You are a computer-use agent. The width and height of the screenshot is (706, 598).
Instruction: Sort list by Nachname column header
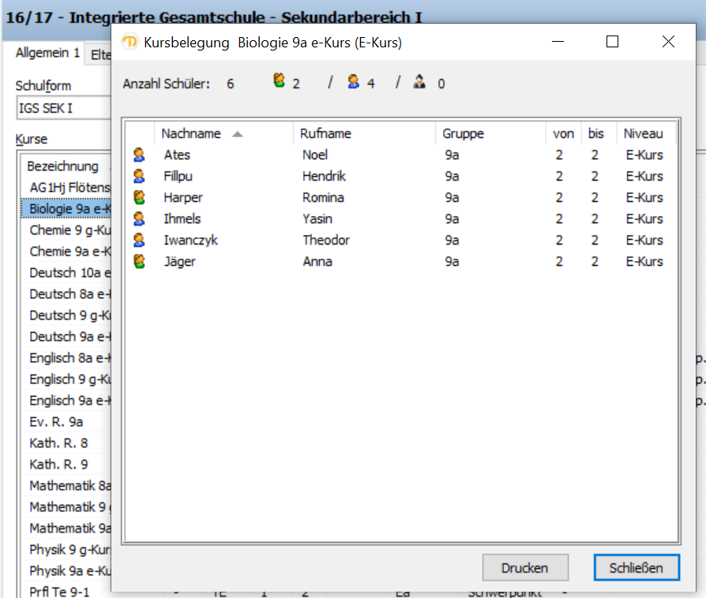tap(191, 134)
